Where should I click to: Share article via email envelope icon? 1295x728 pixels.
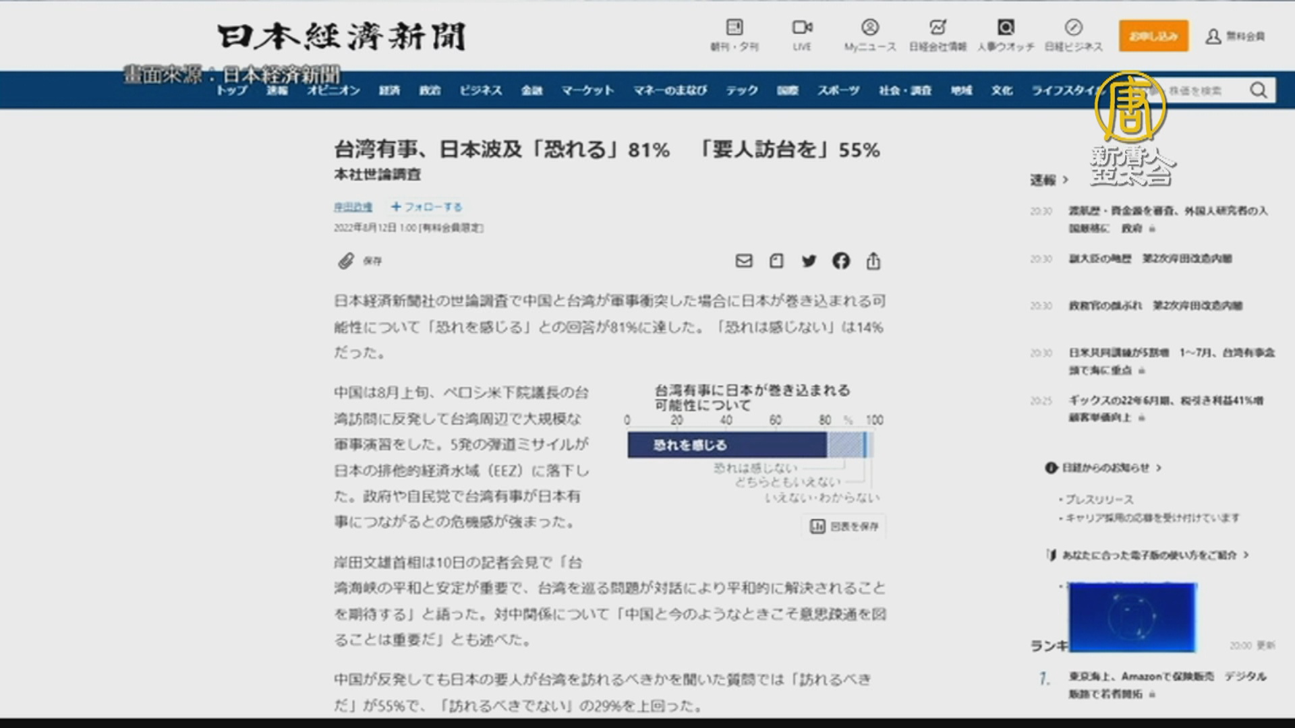click(743, 261)
